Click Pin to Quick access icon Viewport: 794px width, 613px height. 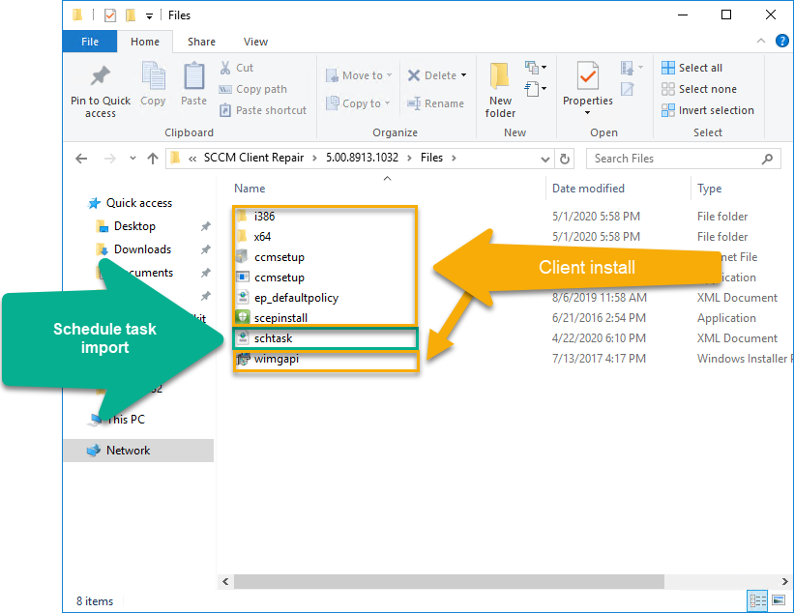pyautogui.click(x=101, y=76)
